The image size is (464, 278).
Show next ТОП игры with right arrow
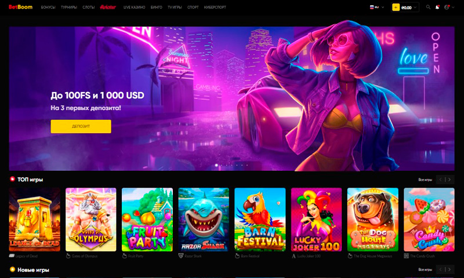[x=450, y=180]
